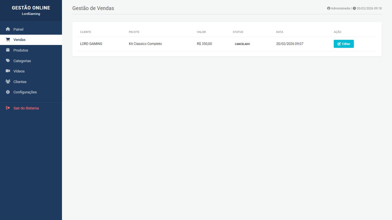
Task: Open the Categorias menu item
Action: [22, 61]
